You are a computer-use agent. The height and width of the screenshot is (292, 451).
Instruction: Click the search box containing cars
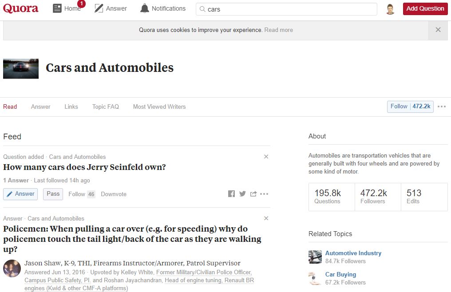point(286,9)
